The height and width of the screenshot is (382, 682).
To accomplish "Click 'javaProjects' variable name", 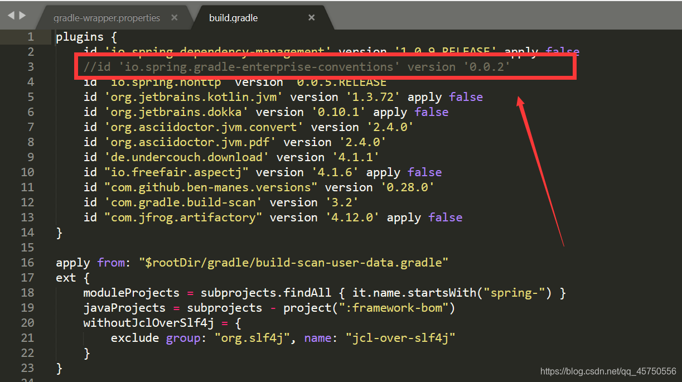I will click(124, 308).
